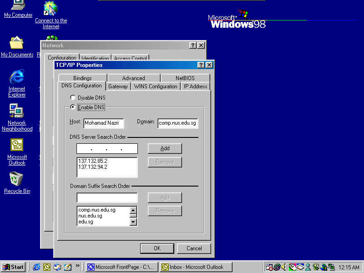
Task: Open the NetBIOS tab
Action: (x=185, y=78)
